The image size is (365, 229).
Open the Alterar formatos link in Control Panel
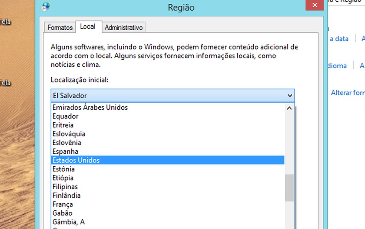(348, 92)
